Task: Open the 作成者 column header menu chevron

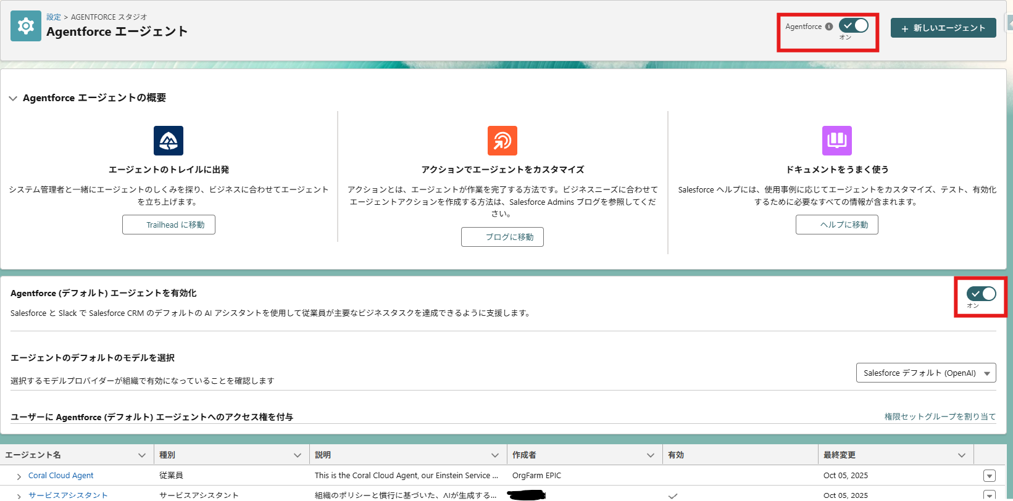Action: click(650, 455)
